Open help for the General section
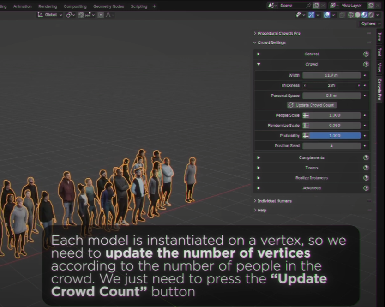This screenshot has width=385, height=307. coord(366,54)
